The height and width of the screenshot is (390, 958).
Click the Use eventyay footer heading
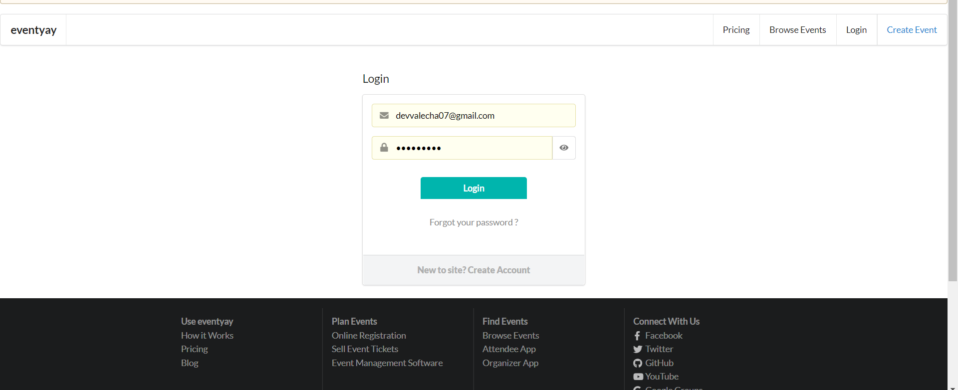207,322
